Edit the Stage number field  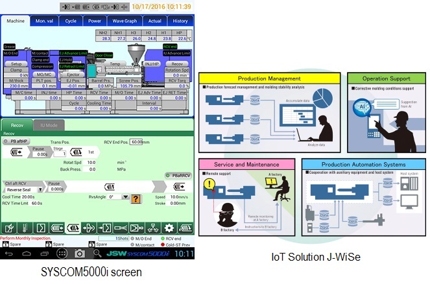pos(60,154)
